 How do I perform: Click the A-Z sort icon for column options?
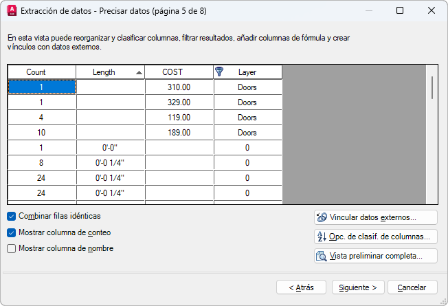(322, 237)
